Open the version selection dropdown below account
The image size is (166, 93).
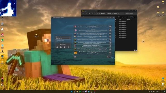coord(63,38)
